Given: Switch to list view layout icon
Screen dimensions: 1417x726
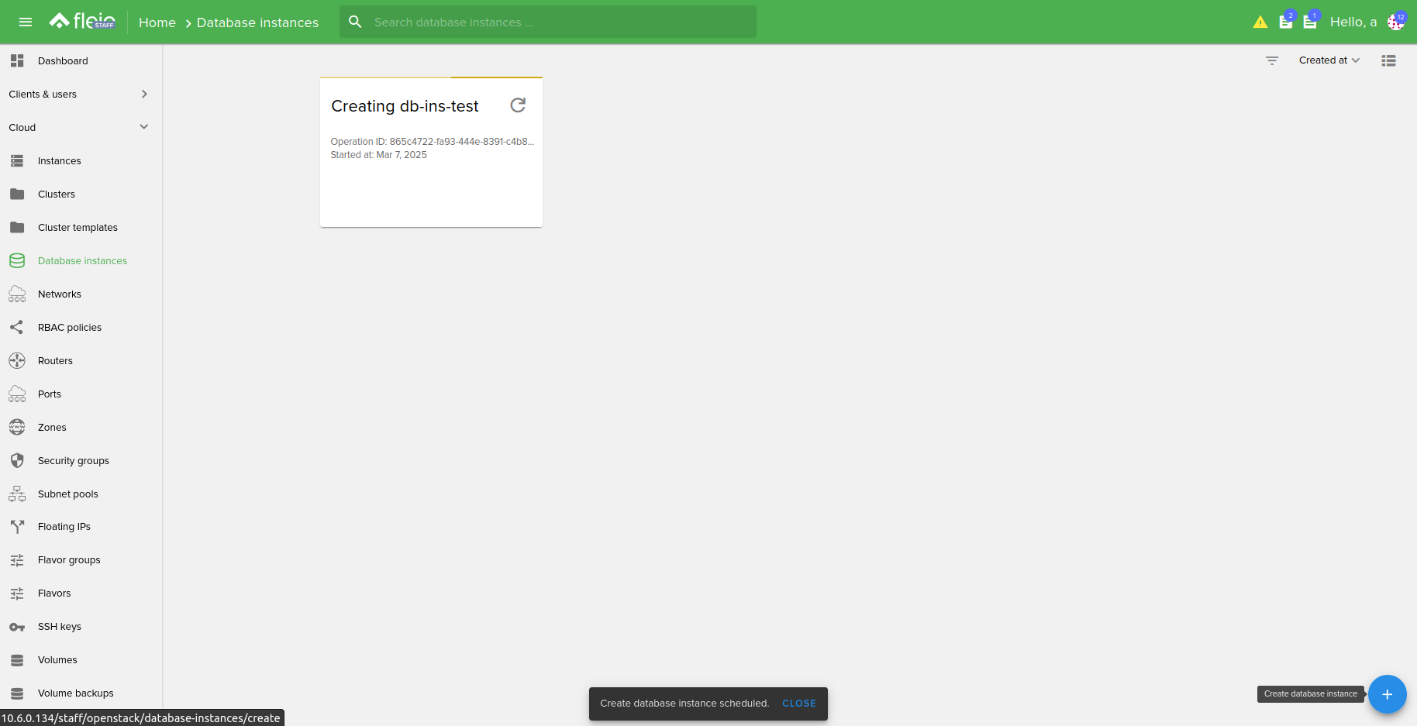Looking at the screenshot, I should pos(1388,60).
